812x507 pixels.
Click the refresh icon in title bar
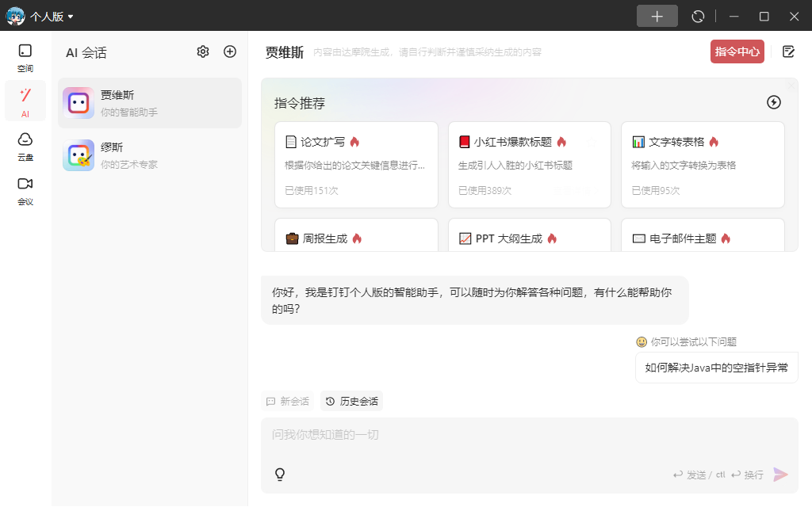click(698, 17)
